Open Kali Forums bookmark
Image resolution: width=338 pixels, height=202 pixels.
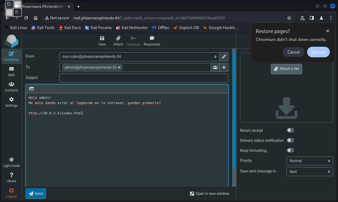(98, 27)
